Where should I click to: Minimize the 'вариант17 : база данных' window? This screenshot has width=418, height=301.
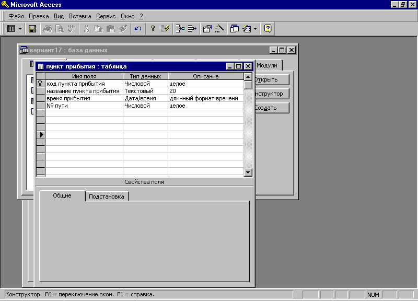tap(273, 50)
